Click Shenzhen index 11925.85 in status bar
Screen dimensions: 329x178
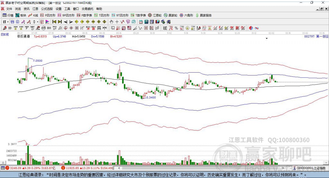pyautogui.click(x=73, y=168)
